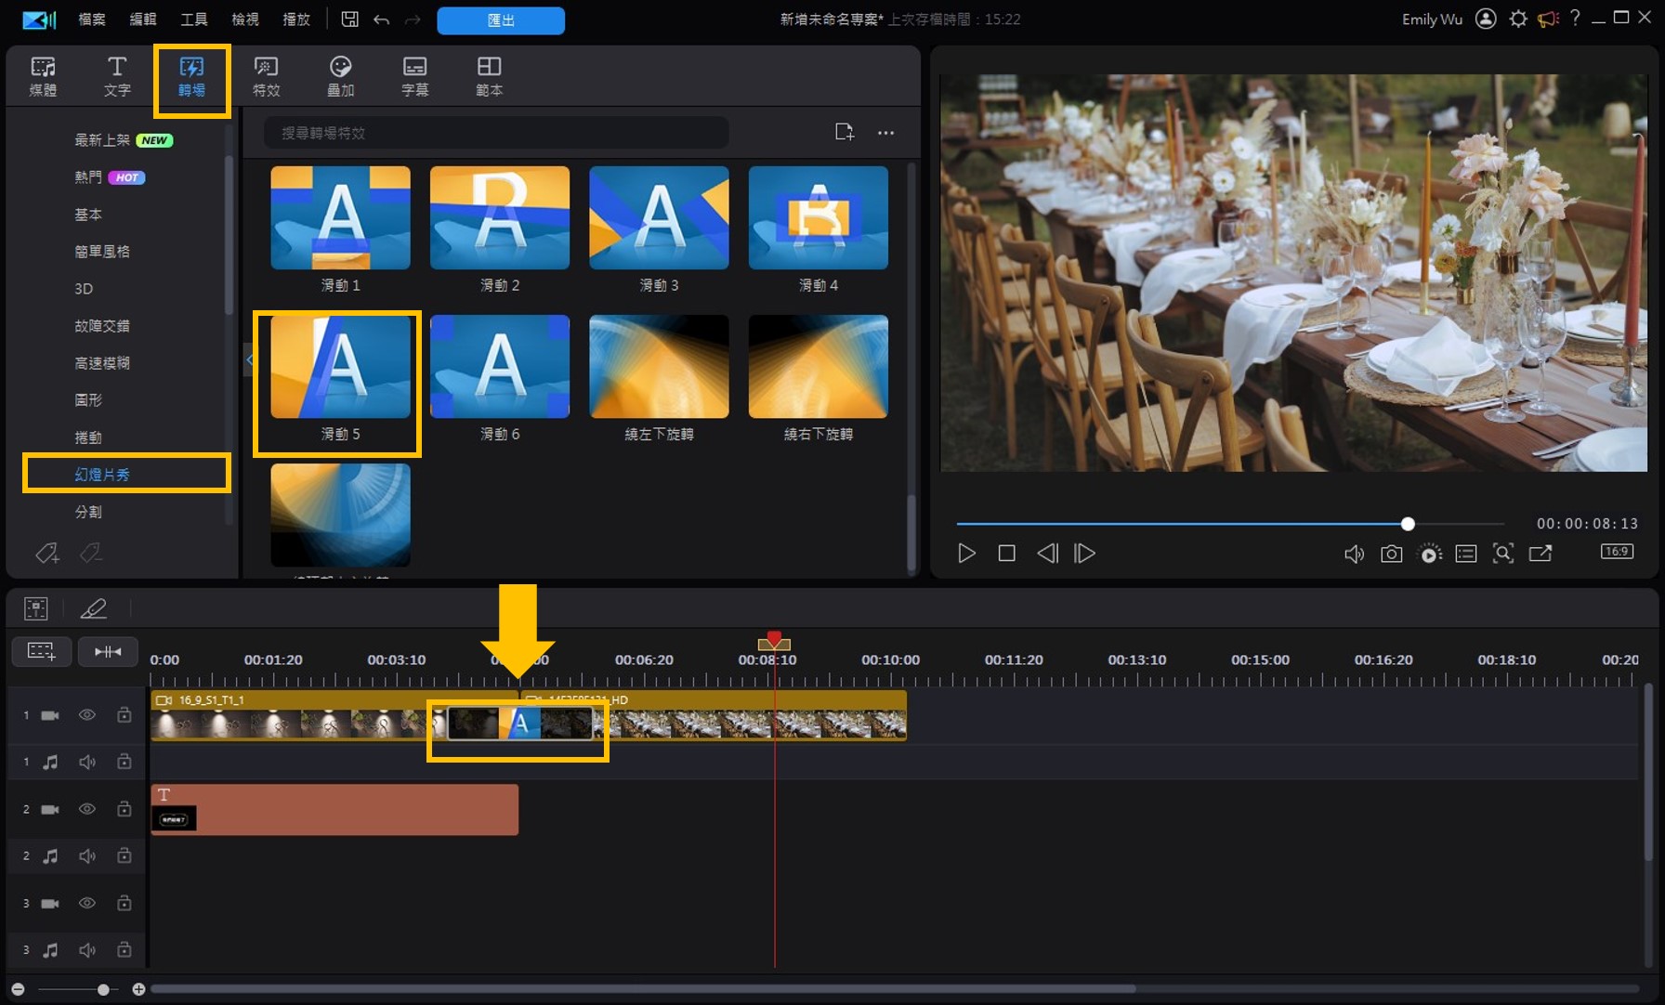Image resolution: width=1665 pixels, height=1005 pixels.
Task: Hide video track 1 with eye icon
Action: coord(87,715)
